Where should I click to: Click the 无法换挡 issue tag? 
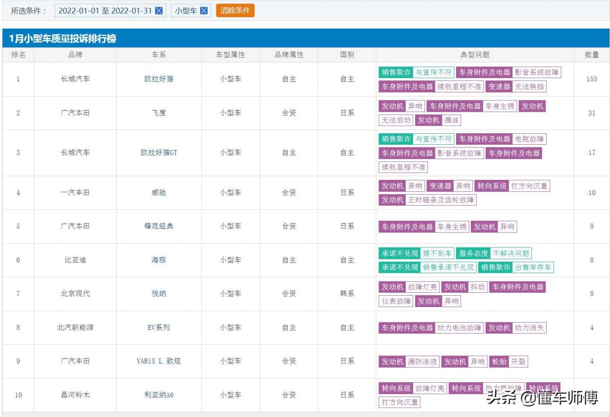coord(529,86)
